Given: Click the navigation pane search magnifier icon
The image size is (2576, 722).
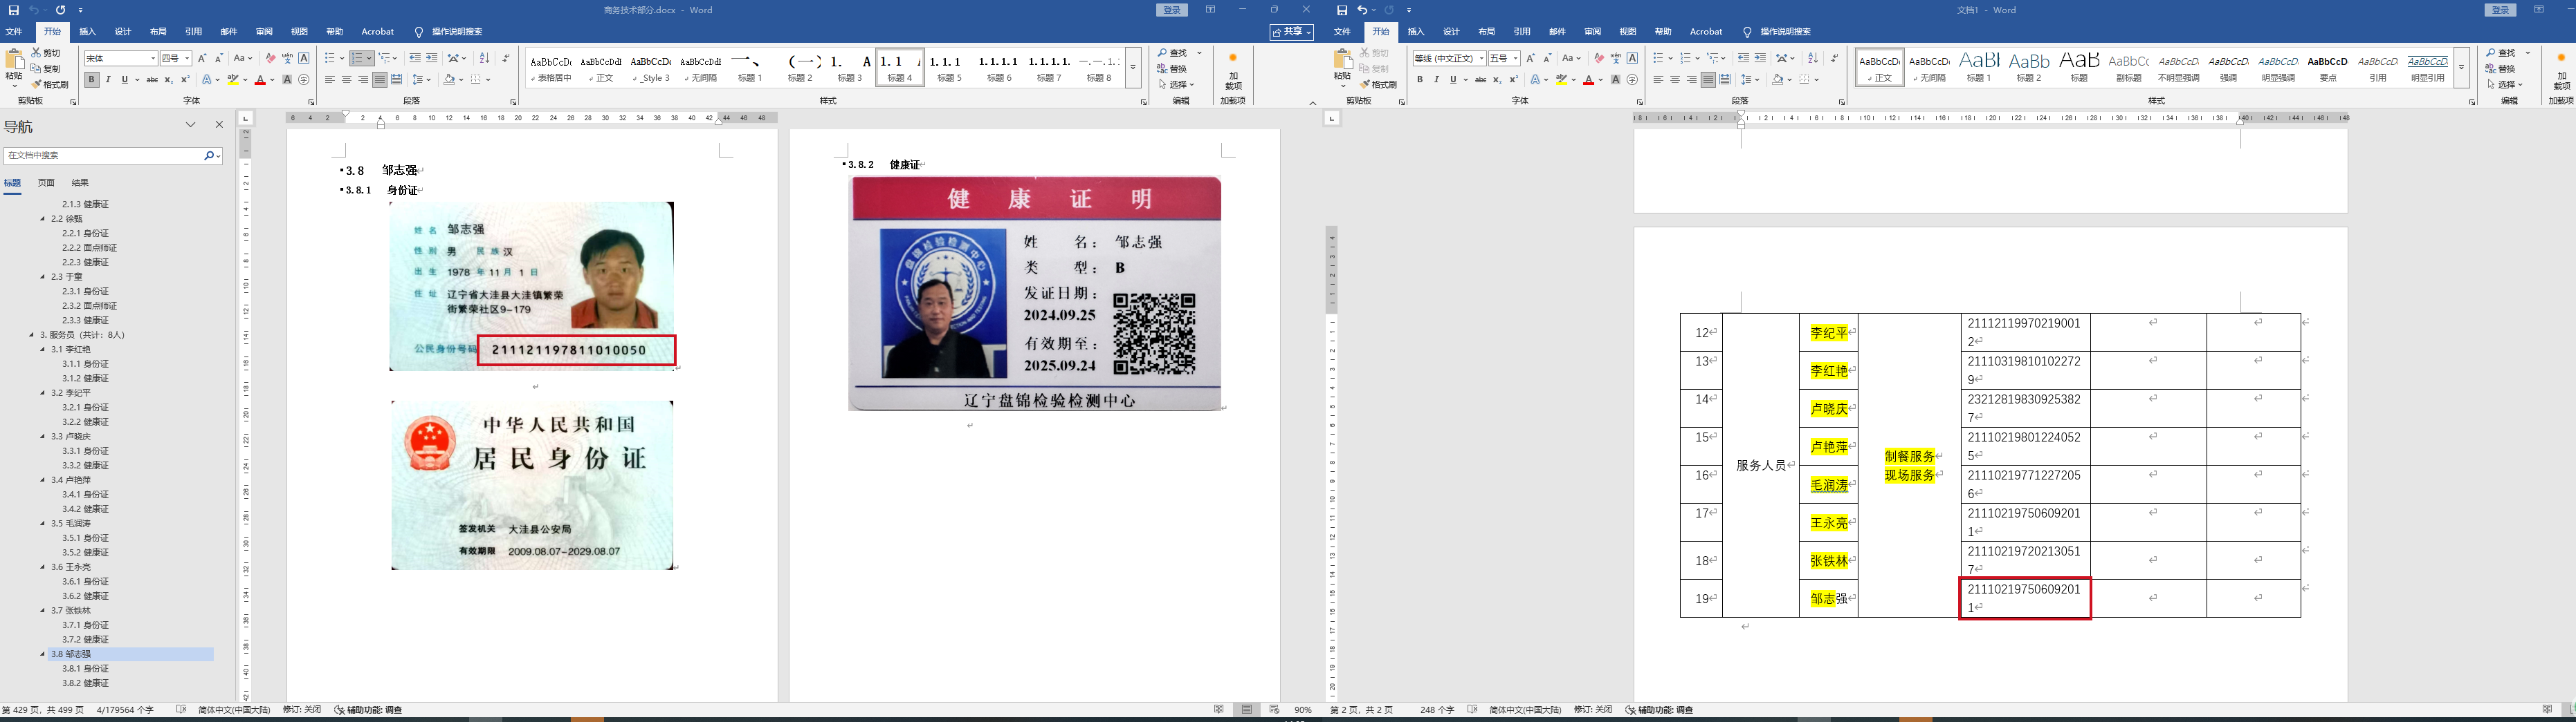Looking at the screenshot, I should [209, 155].
